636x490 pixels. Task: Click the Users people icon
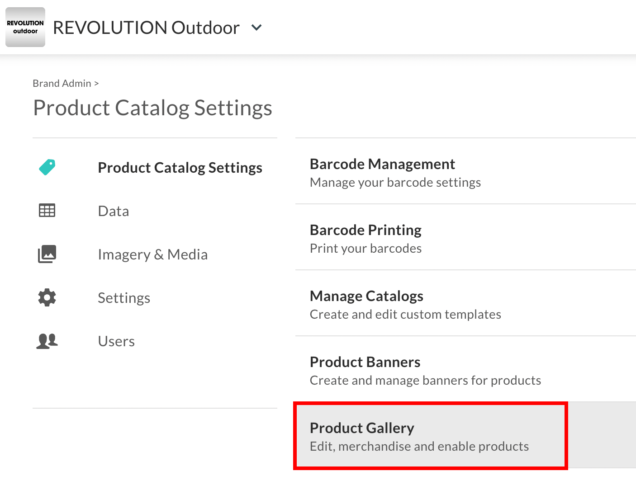pos(47,341)
